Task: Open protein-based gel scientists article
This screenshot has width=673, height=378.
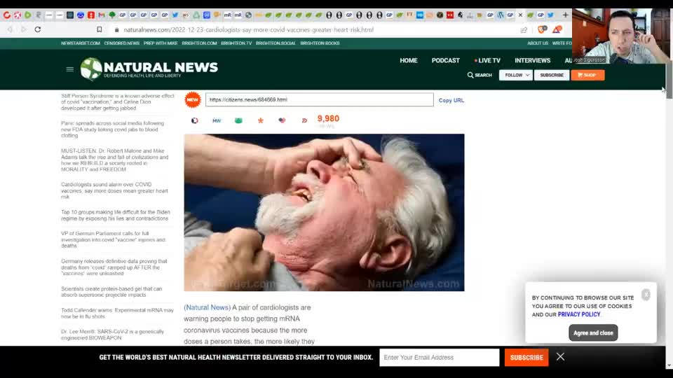Action: [x=111, y=291]
